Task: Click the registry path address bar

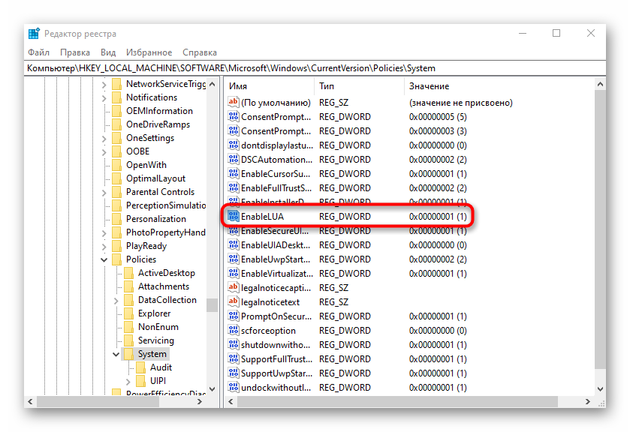Action: (315, 68)
